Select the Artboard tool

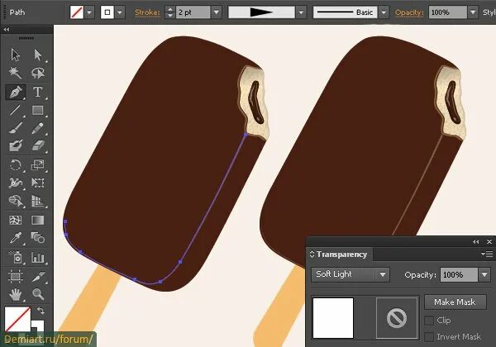click(15, 276)
